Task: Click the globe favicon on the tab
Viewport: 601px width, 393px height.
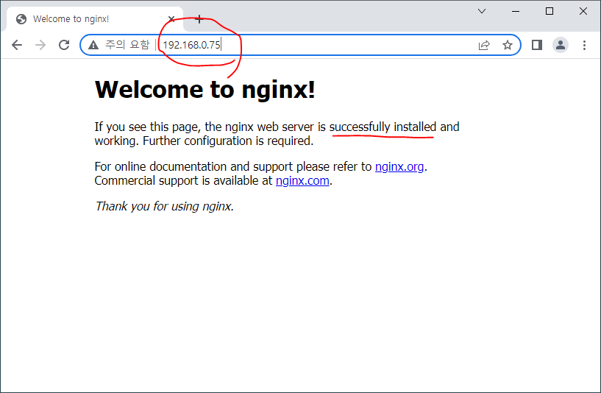Action: coord(21,19)
